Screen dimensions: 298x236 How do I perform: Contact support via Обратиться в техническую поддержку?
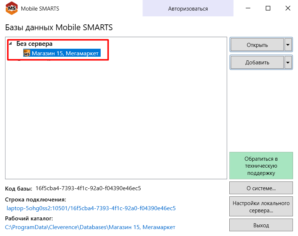(x=261, y=166)
